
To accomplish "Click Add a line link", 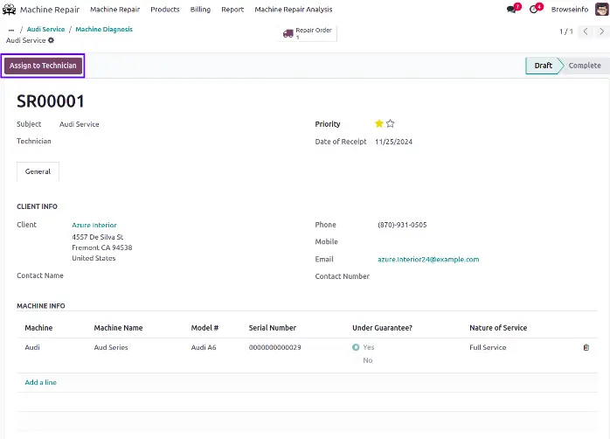I will coord(40,382).
